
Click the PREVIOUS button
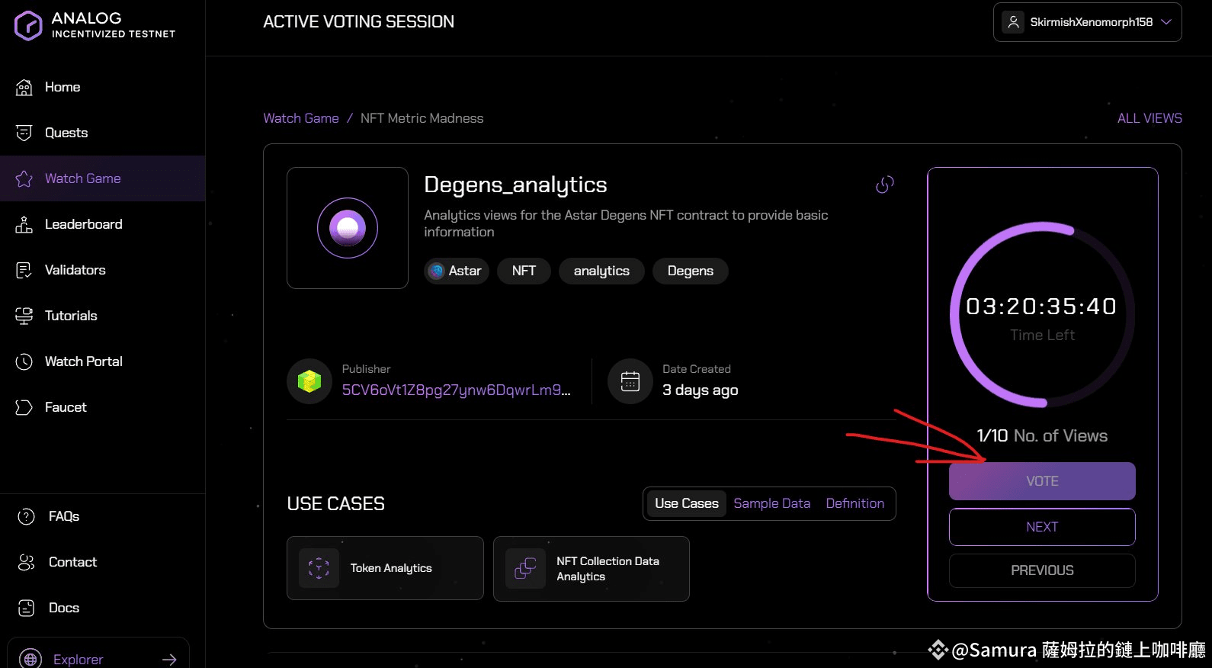click(x=1041, y=570)
